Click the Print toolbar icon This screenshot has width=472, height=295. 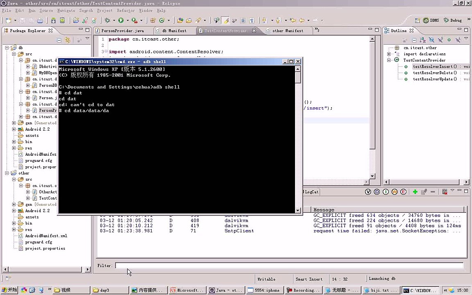[x=40, y=20]
